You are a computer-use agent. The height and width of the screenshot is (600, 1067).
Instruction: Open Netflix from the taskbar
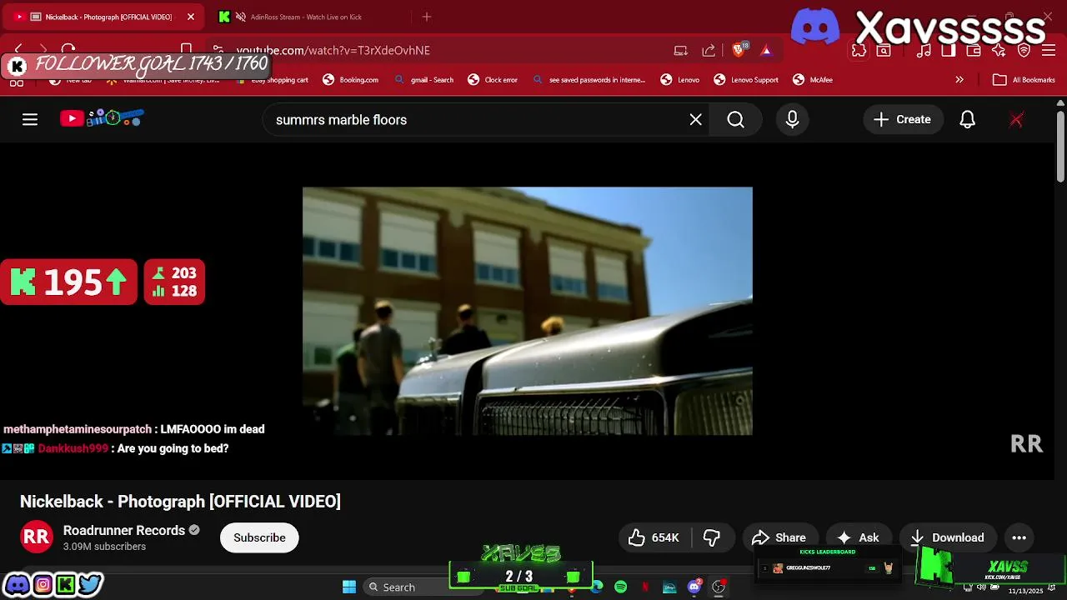644,587
